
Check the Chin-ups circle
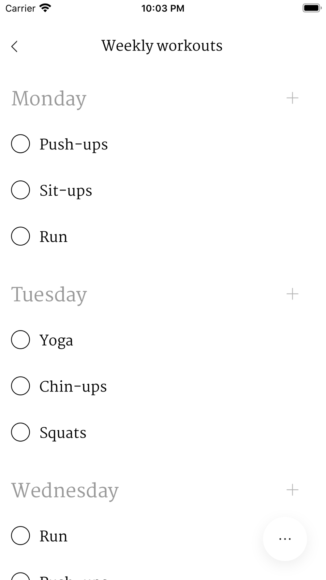21,386
